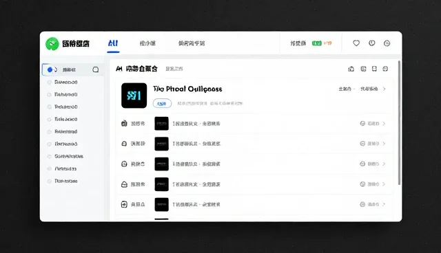Open the black thumbnail in the fifth list row
This screenshot has width=441, height=253.
click(161, 204)
